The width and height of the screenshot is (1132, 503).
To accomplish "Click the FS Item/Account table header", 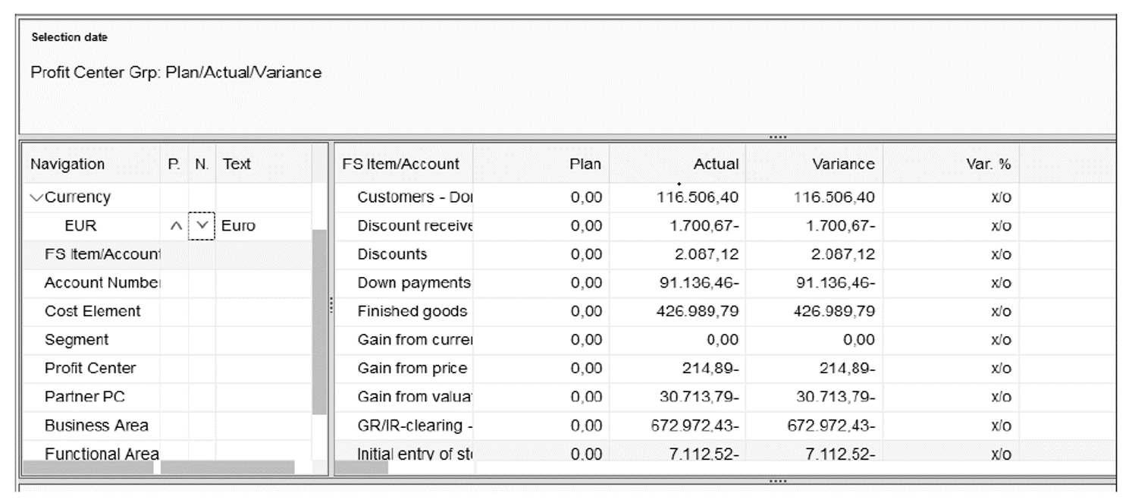I will coord(401,164).
